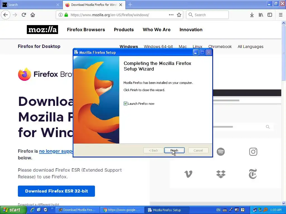The height and width of the screenshot is (214, 286).
Task: Click the Vimeo icon on the page
Action: click(x=188, y=174)
